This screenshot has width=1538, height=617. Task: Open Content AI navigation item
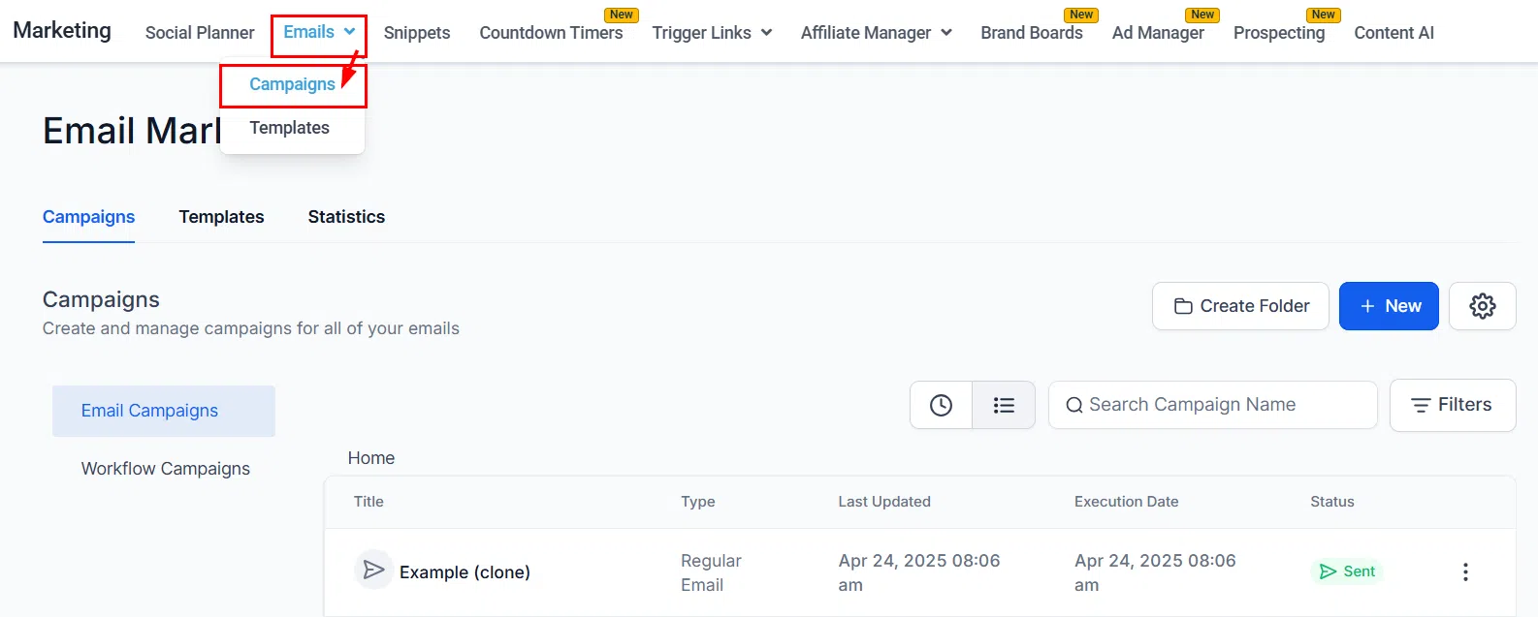[x=1394, y=33]
